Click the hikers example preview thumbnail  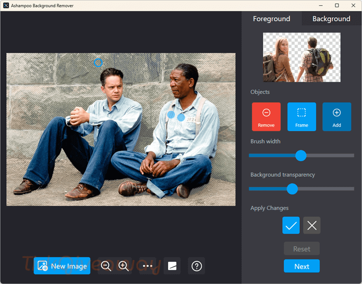[301, 57]
